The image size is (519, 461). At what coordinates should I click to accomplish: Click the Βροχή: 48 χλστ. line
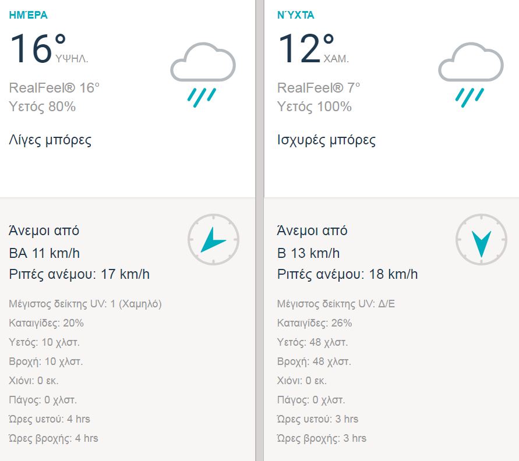pyautogui.click(x=314, y=361)
